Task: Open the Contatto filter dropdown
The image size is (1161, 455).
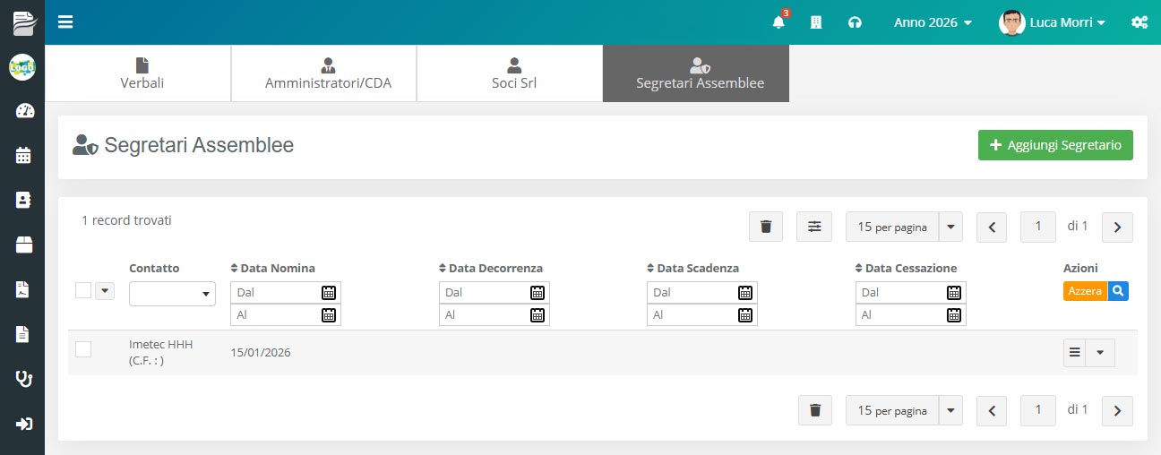Action: pos(172,293)
